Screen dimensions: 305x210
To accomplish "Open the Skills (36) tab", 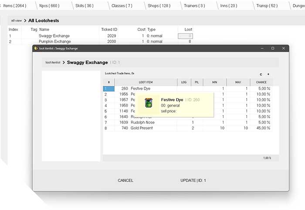I will coord(84,6).
